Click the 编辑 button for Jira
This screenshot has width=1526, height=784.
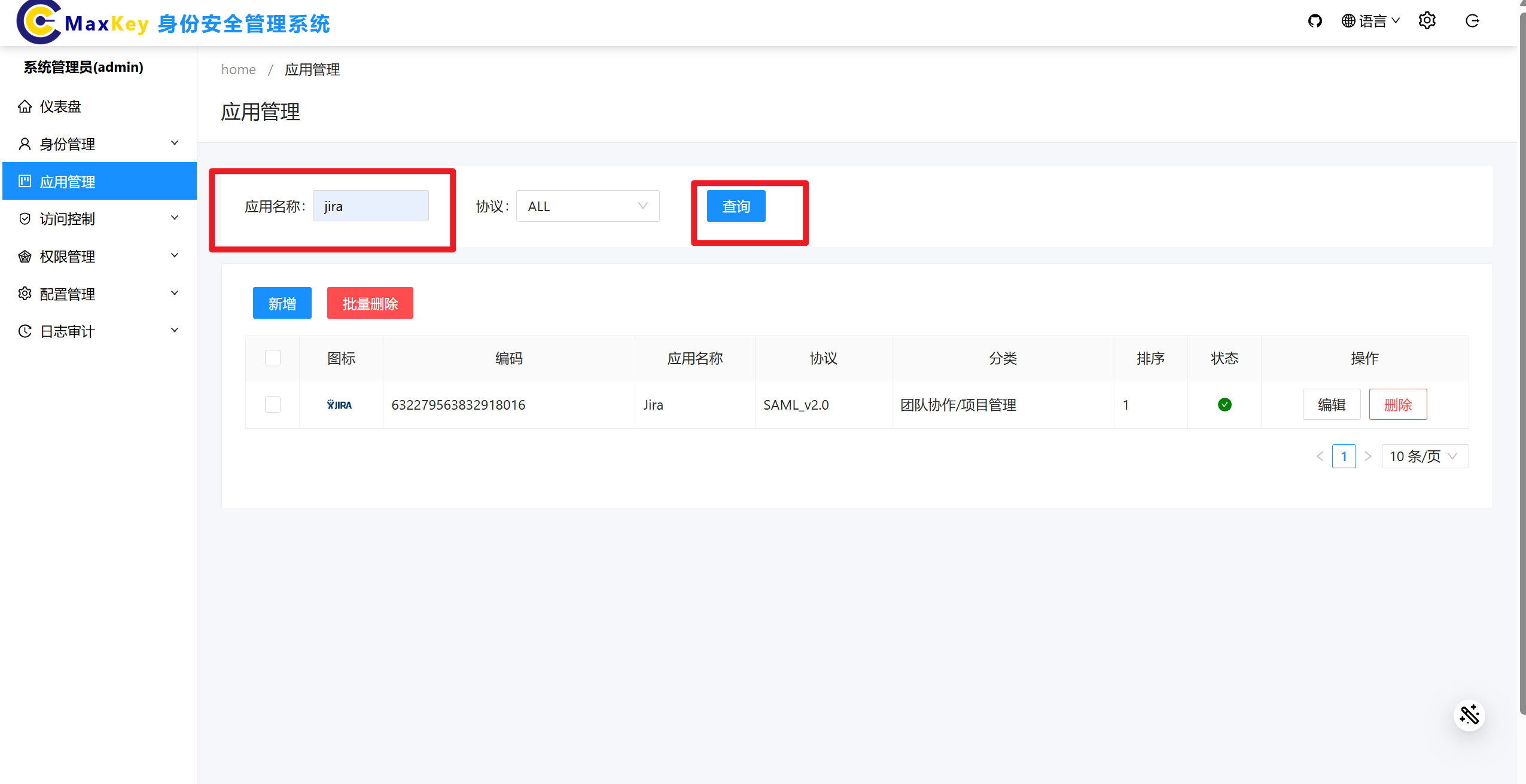coord(1331,405)
